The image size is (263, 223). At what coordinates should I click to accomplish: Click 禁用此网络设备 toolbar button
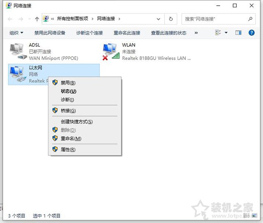point(50,33)
